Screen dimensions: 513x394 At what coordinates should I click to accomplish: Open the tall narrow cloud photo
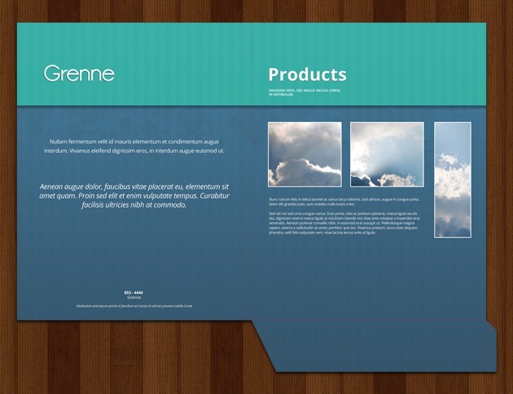[453, 179]
